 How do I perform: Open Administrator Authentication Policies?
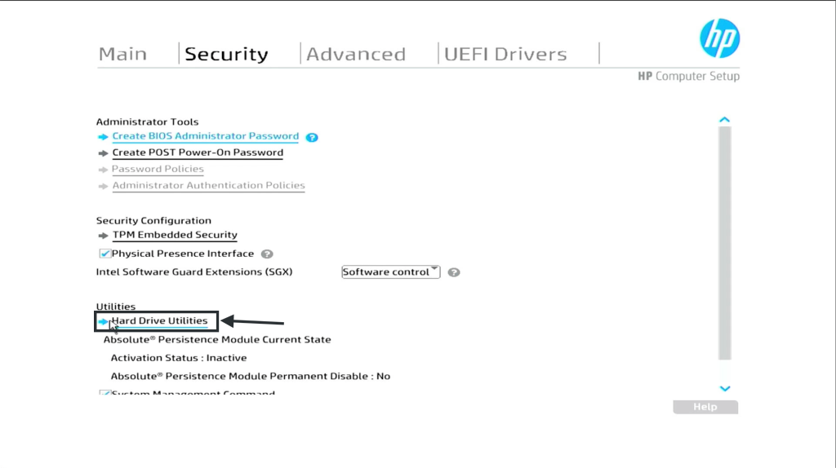click(x=208, y=186)
